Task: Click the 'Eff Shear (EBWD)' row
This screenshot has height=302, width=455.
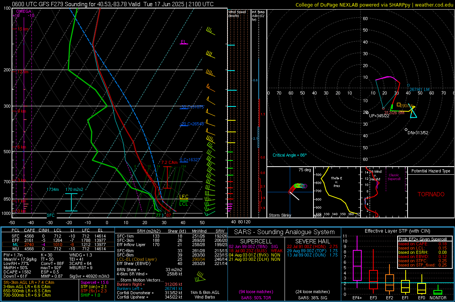Action: click(172, 263)
